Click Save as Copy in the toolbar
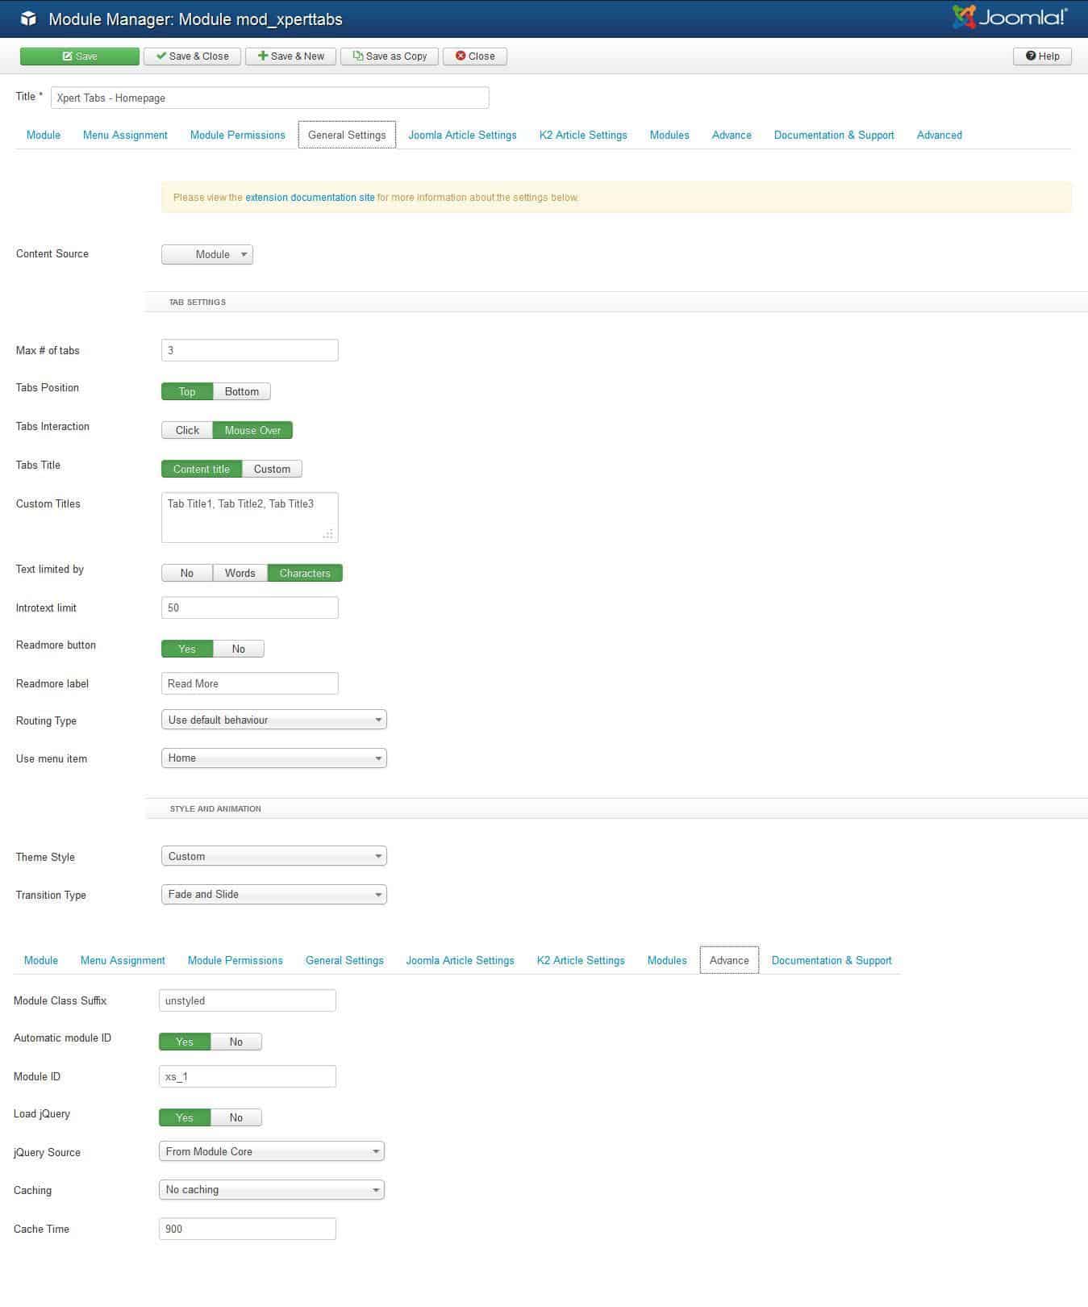1088x1307 pixels. [390, 56]
